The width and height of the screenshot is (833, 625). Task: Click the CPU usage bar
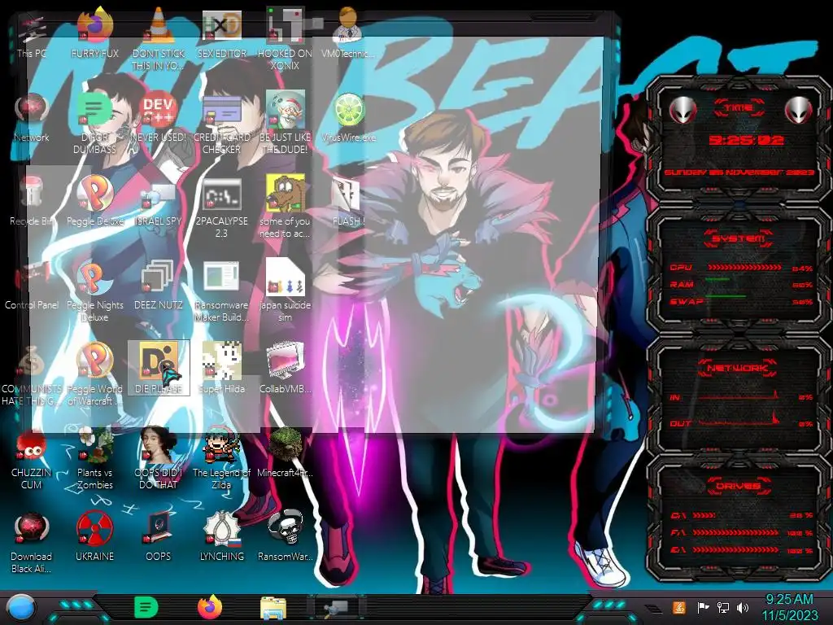coord(744,268)
